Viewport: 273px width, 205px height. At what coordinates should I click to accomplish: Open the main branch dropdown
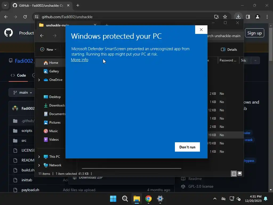click(x=22, y=93)
